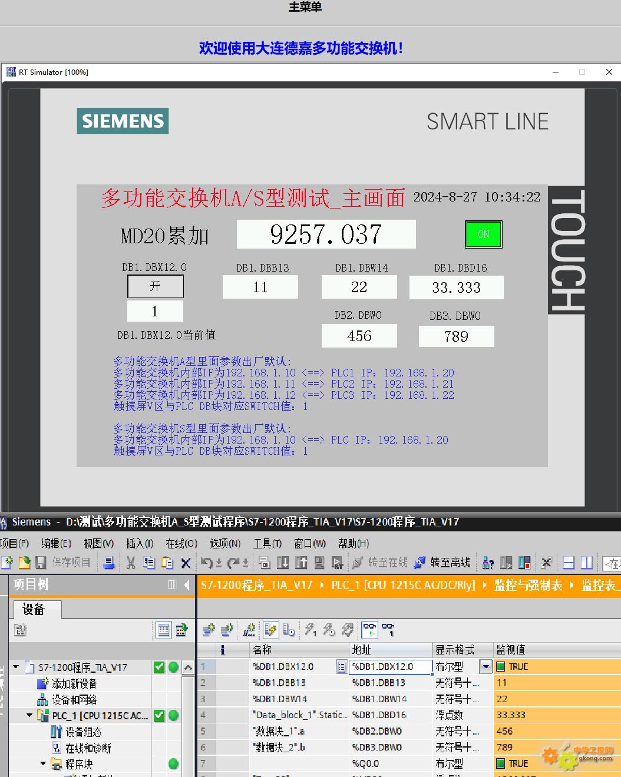
Task: Click the download to device icon
Action: 283,563
